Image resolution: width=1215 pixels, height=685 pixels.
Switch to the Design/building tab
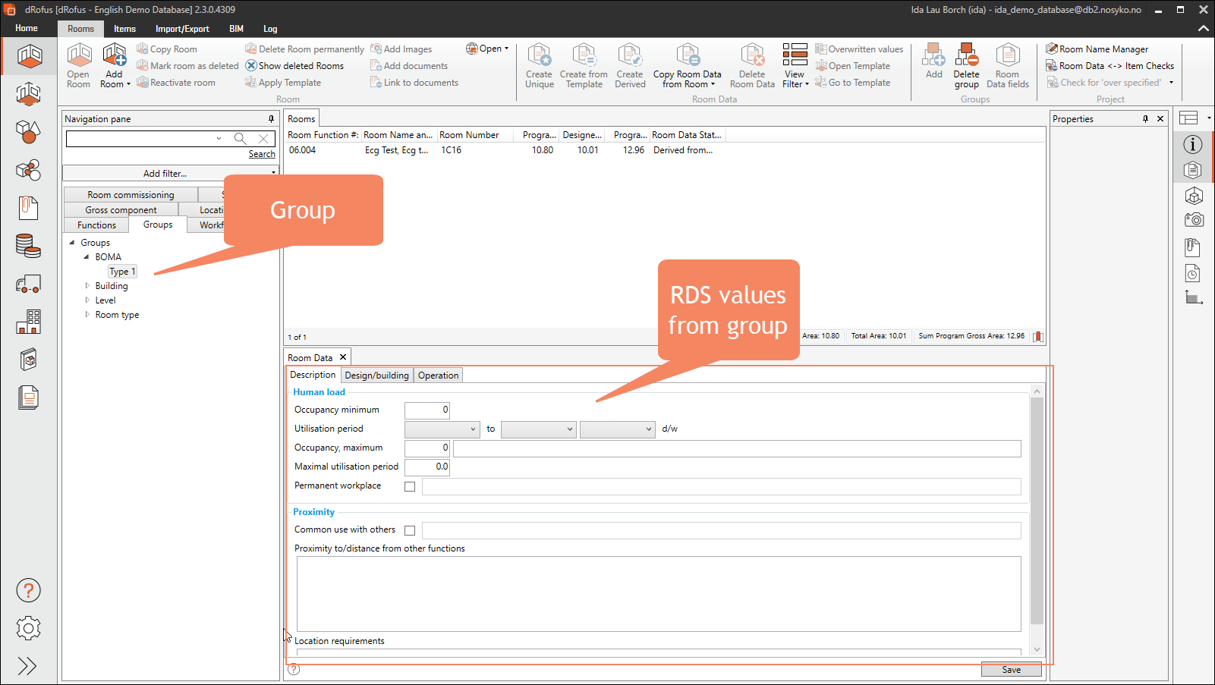(376, 375)
